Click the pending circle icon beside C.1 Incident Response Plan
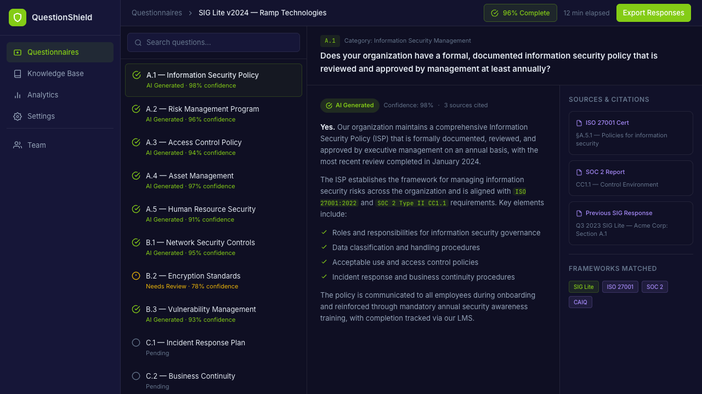This screenshot has height=394, width=702. pos(136,343)
